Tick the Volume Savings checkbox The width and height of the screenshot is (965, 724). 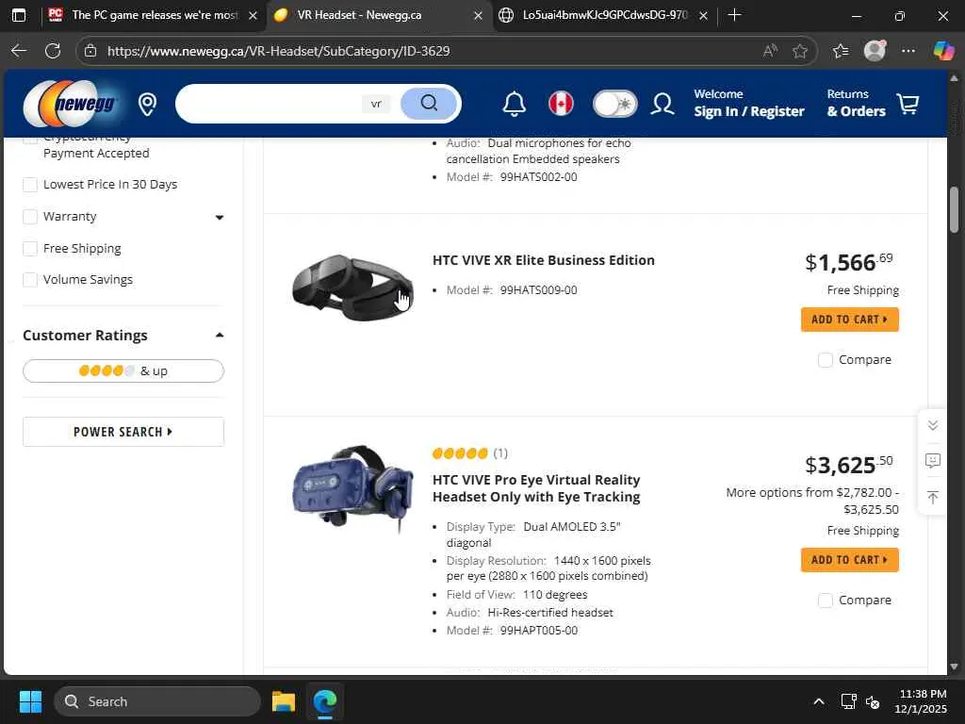click(x=31, y=280)
